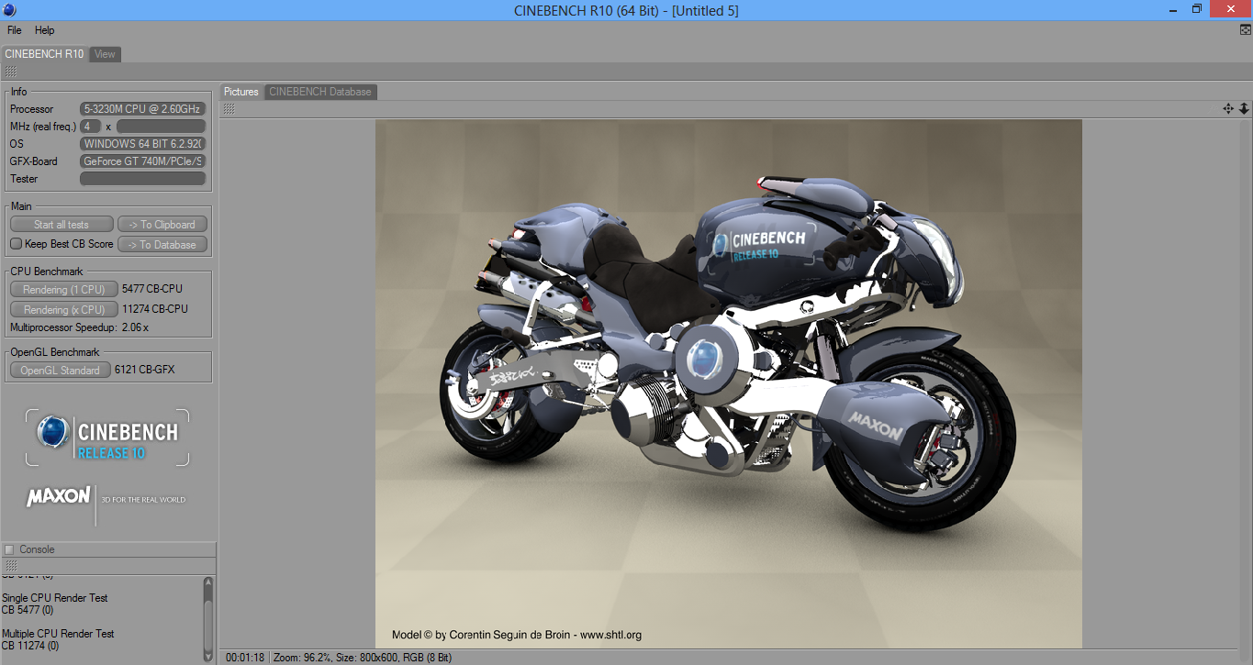Click the 6121 CB-GFX score
This screenshot has height=665, width=1253.
click(145, 370)
